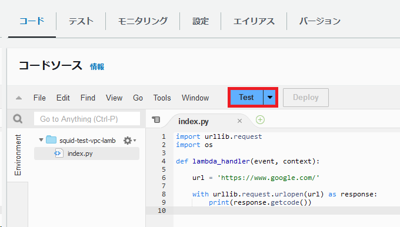Open the Find menu
This screenshot has width=400, height=227.
[88, 98]
